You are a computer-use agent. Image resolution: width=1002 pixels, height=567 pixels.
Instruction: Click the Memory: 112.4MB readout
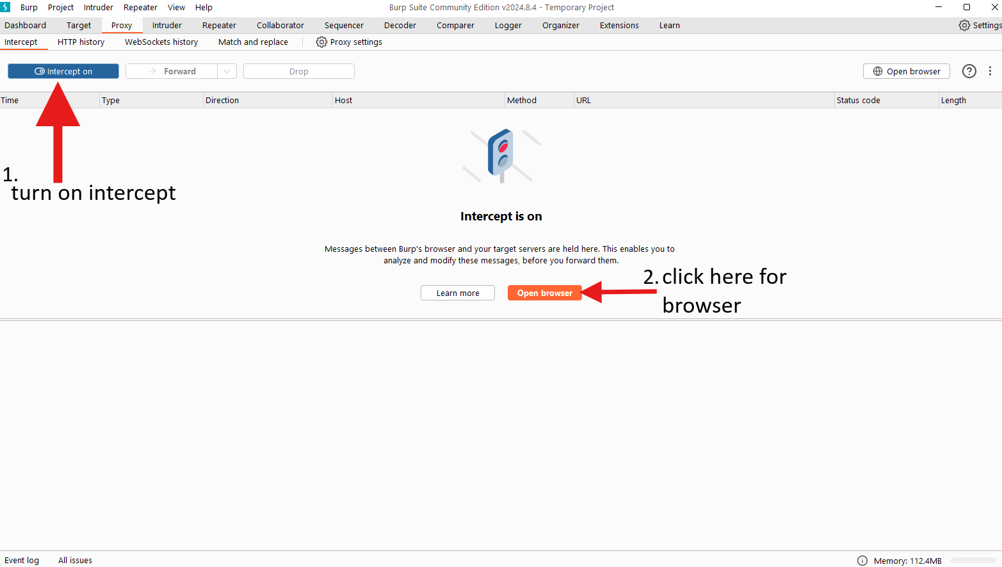pos(907,561)
